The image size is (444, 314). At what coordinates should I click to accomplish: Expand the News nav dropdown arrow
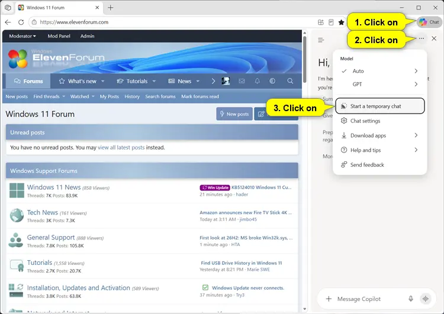tap(198, 81)
